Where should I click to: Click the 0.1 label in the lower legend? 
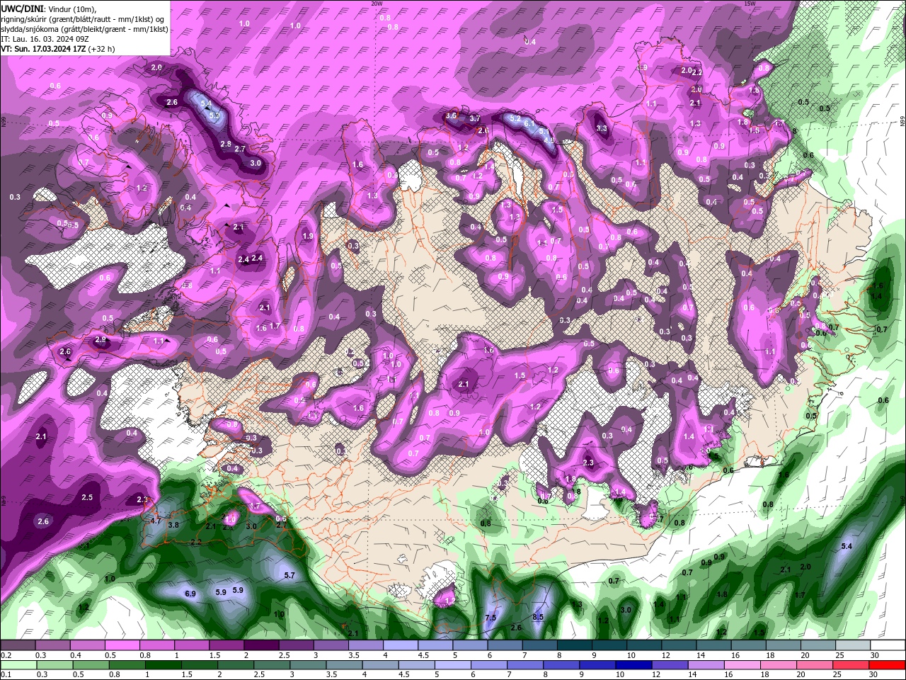tap(6, 675)
